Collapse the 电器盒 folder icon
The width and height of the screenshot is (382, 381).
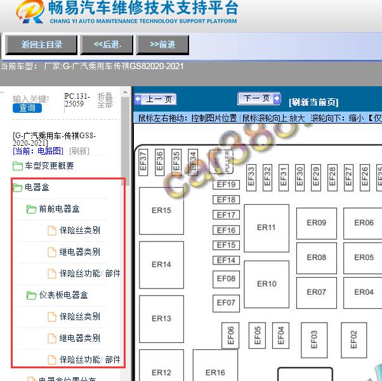[x=18, y=188]
